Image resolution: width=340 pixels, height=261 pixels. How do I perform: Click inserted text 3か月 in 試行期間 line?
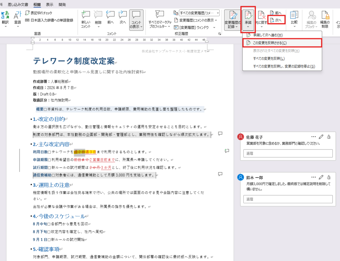[106, 168]
